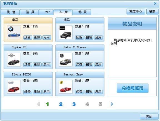Image resolution: width=160 pixels, height=121 pixels.
Task: Select the Lotus 2 Eleven car image
Action: pos(66,60)
